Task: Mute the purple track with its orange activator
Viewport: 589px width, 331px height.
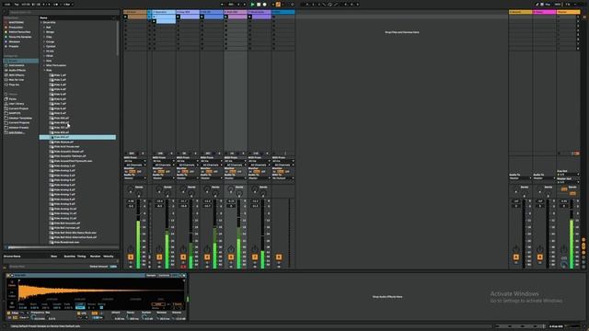Action: pyautogui.click(x=255, y=257)
